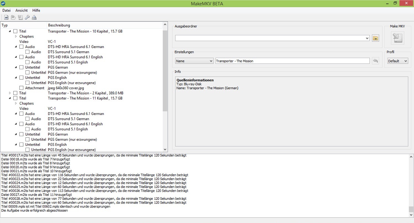
Task: Collapse the 11 Kapitel title node
Action: pyautogui.click(x=10, y=98)
